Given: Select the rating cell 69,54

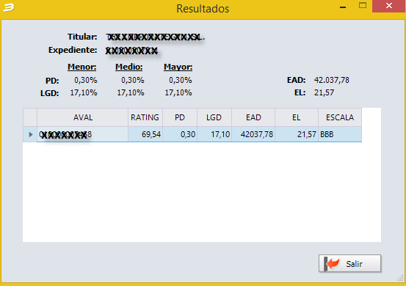Looking at the screenshot, I should [x=145, y=134].
